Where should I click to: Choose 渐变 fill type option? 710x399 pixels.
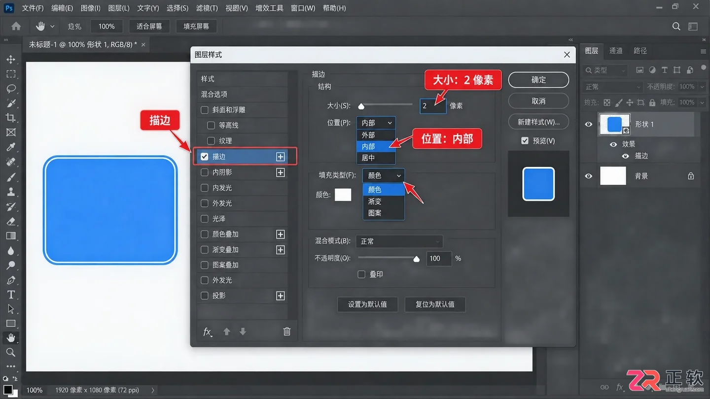[384, 201]
